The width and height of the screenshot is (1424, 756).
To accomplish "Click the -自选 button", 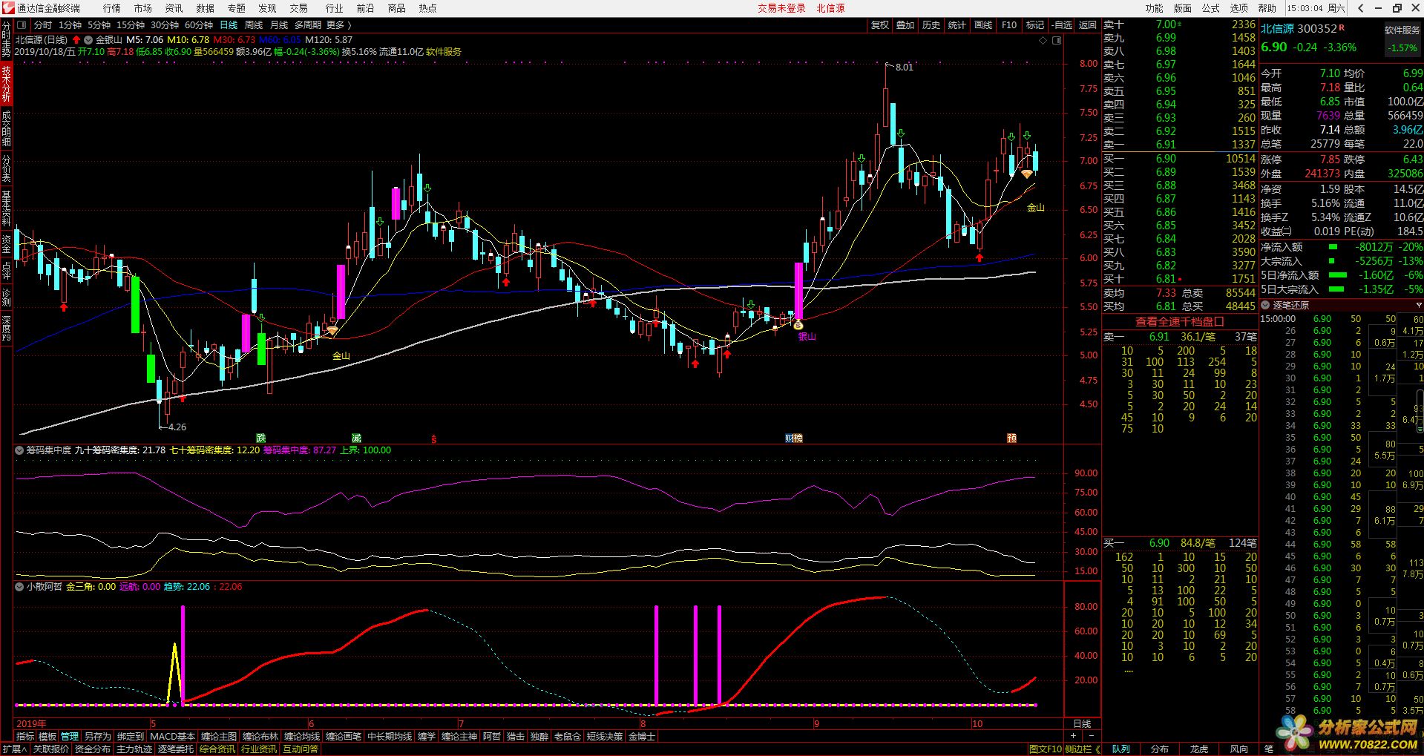I will (x=1062, y=25).
